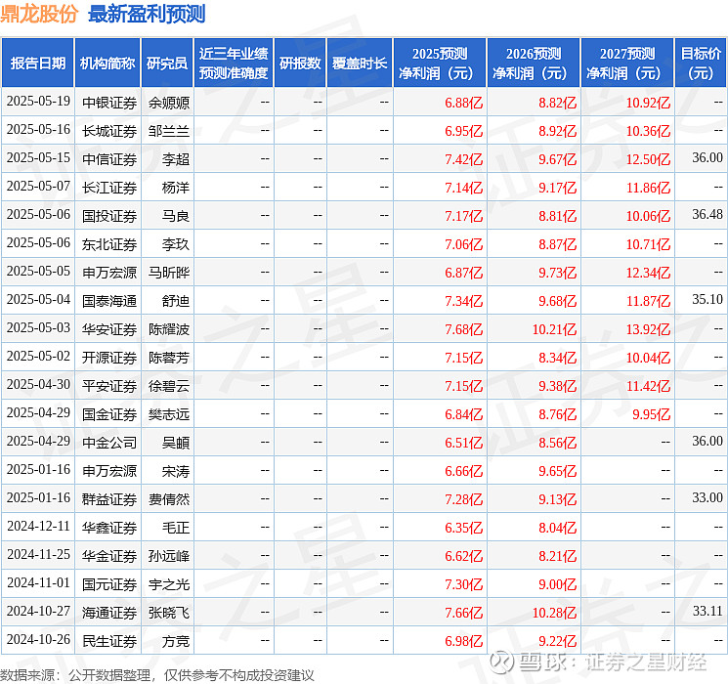Click the date 2024-10-27
This screenshot has height=684, width=728.
38,611
